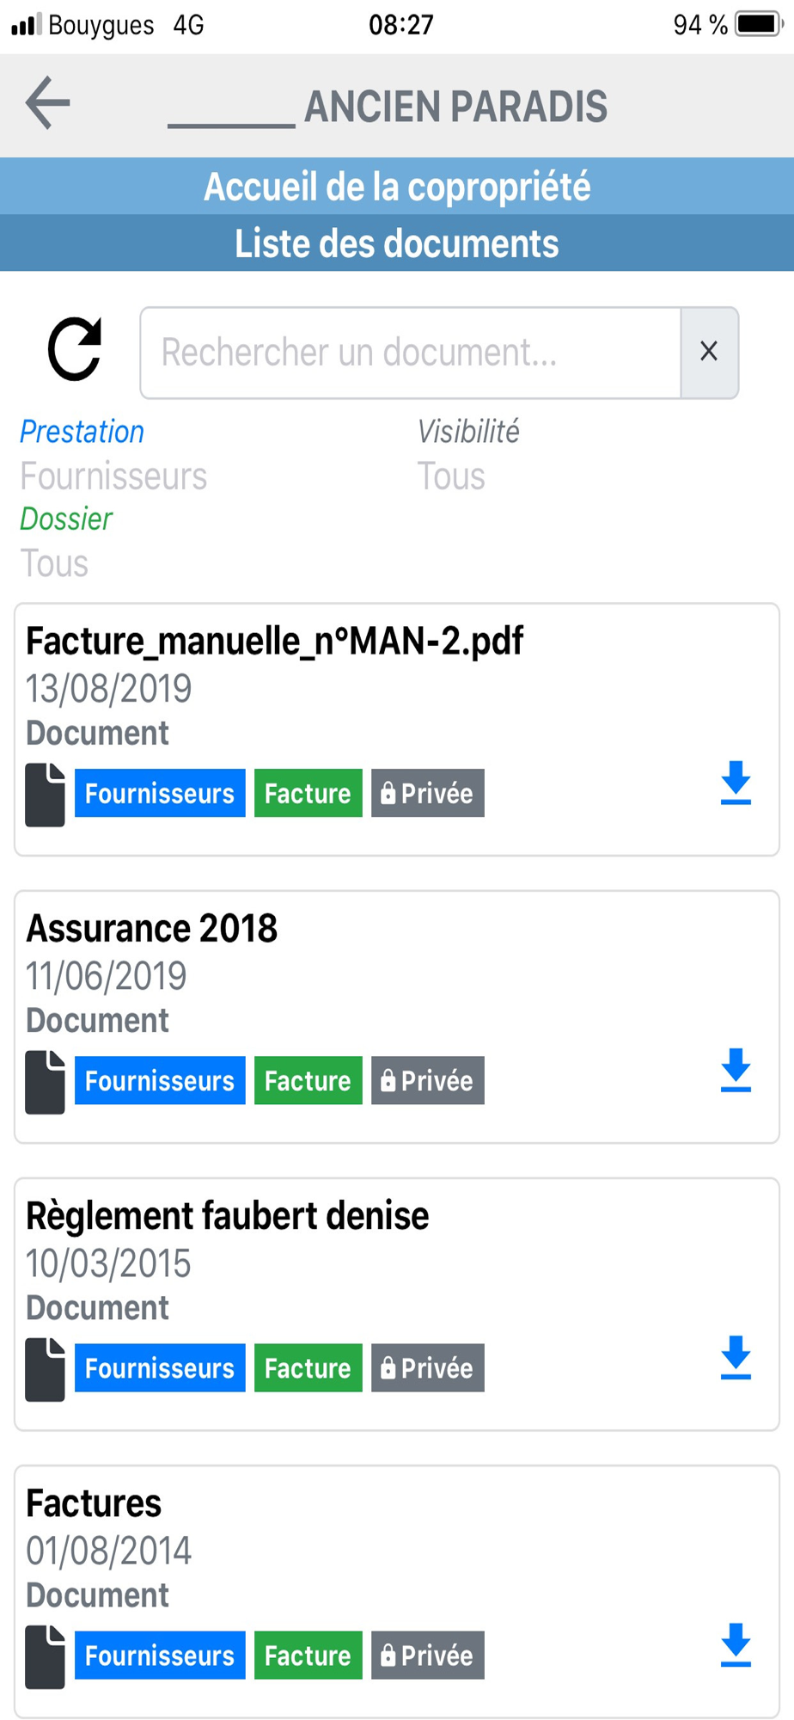Download the Factures document
This screenshot has width=794, height=1720.
pyautogui.click(x=736, y=1644)
